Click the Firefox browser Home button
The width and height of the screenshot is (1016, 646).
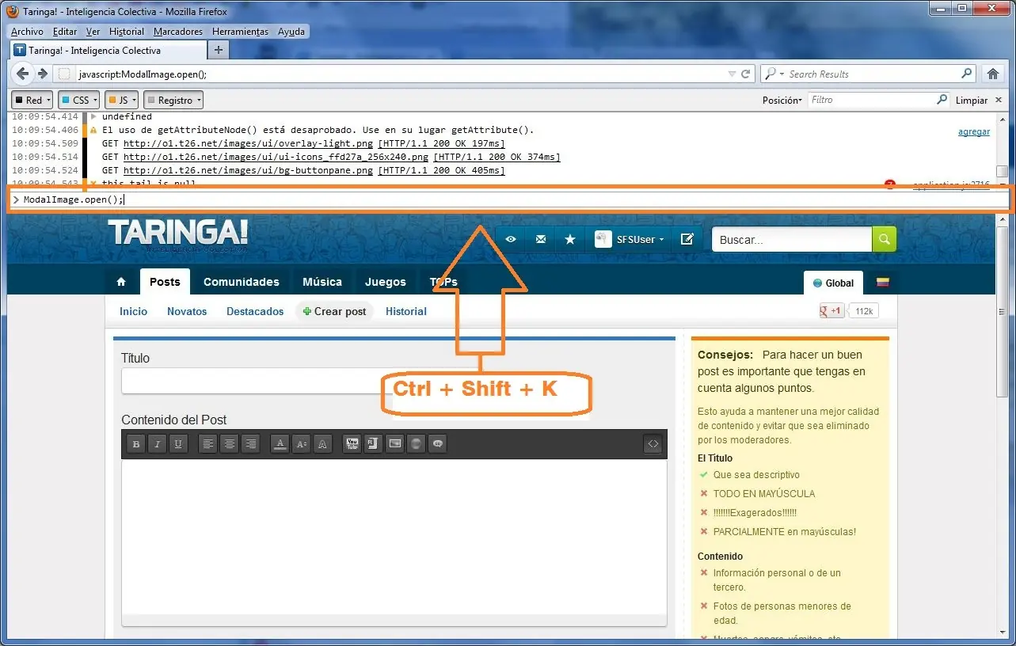coord(992,74)
